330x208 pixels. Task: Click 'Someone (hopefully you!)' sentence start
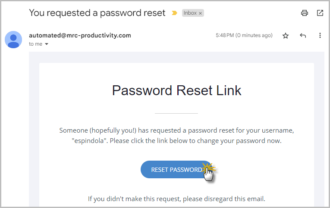(97, 130)
